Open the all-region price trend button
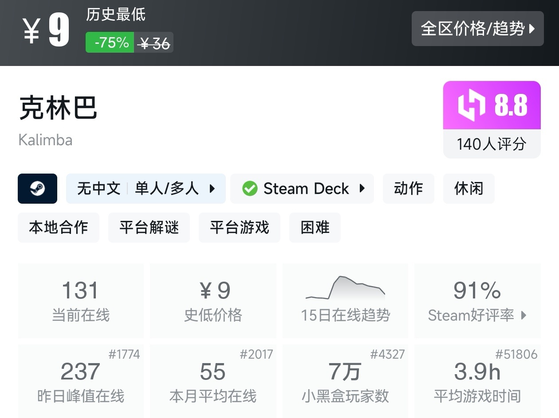Screen dimensions: 559x418 pos(477,29)
